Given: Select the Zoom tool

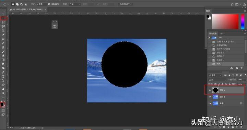Looking at the screenshot, I should click(x=3, y=93).
